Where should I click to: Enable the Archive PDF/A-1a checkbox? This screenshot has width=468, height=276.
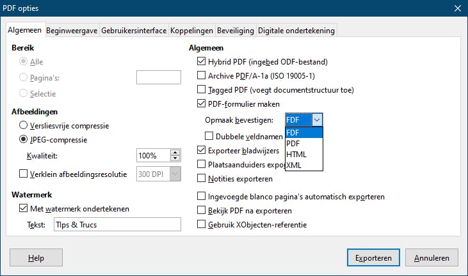tap(202, 76)
